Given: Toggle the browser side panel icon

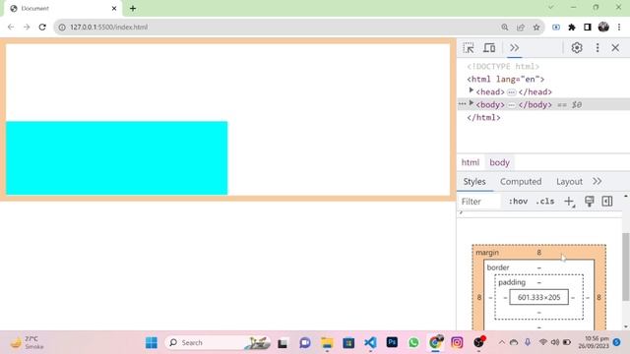Looking at the screenshot, I should [x=588, y=27].
